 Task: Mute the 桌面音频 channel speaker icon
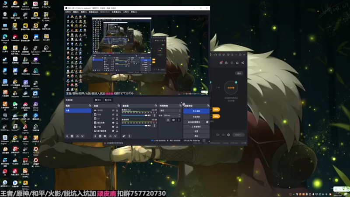(x=149, y=126)
